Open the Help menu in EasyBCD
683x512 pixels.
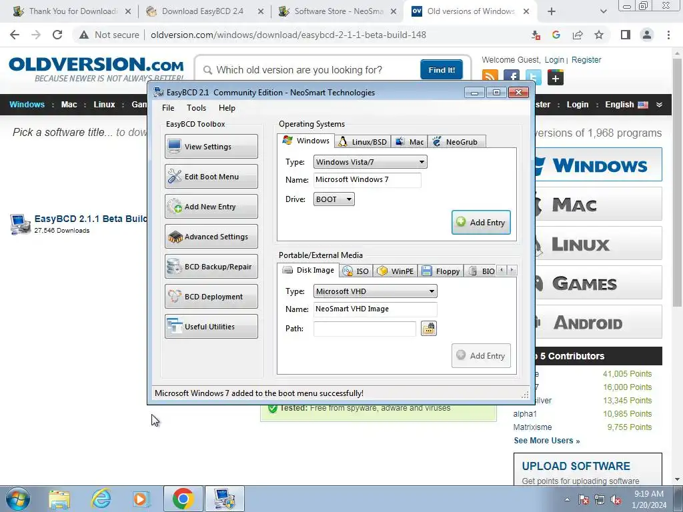[227, 108]
